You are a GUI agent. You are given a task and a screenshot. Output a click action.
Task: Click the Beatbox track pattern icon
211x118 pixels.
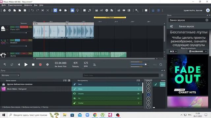3,42
